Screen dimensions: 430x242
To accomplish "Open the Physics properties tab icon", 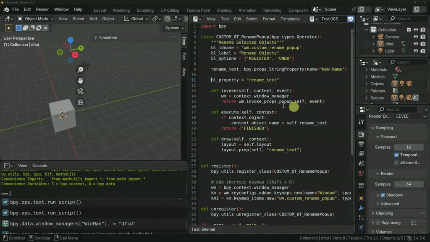I will click(361, 227).
